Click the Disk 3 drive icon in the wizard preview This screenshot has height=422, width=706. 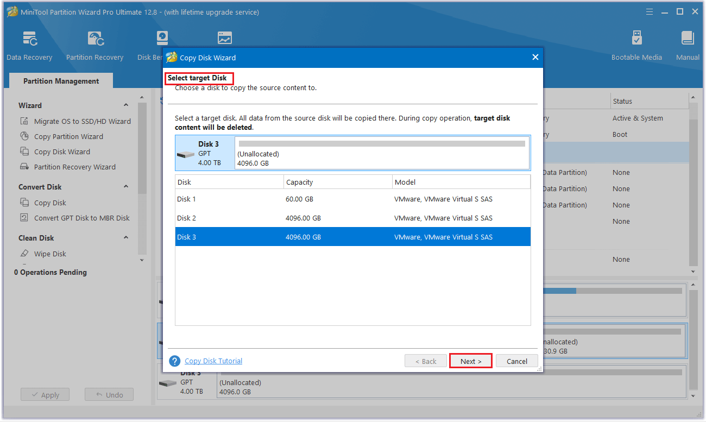tap(186, 155)
